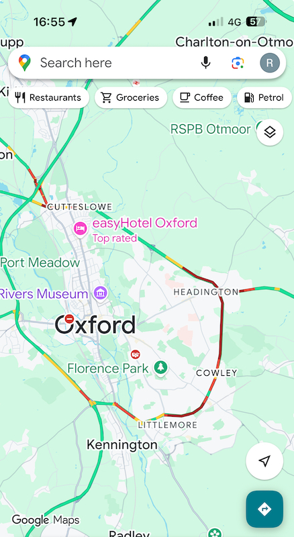Select the Petrol category chip
294x537 pixels.
tap(264, 97)
